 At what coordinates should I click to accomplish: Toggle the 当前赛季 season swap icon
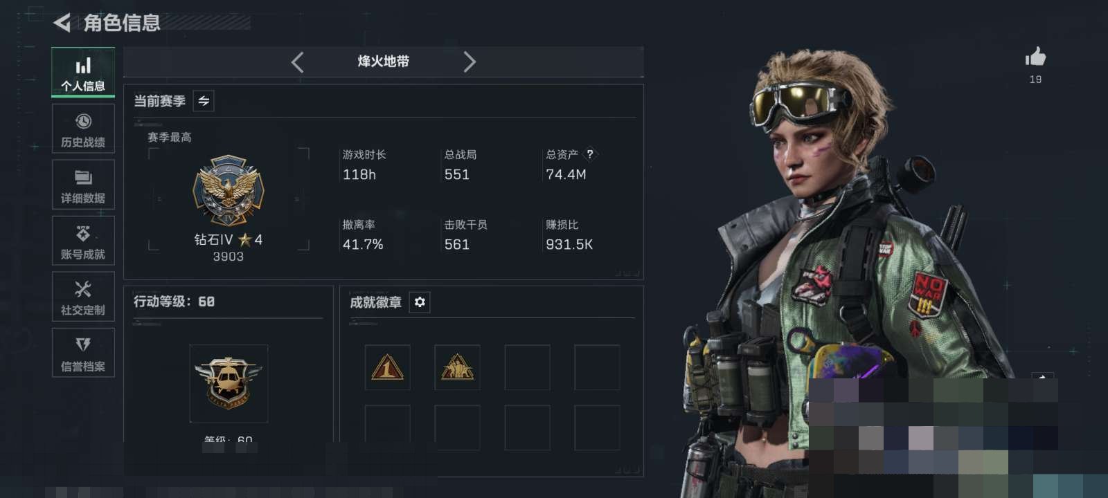click(x=204, y=101)
